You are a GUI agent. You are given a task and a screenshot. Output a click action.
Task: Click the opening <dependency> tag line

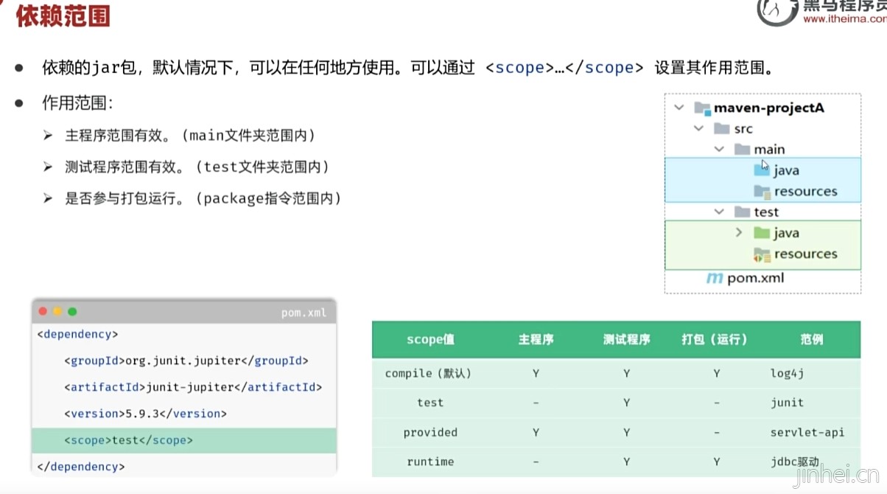point(77,335)
